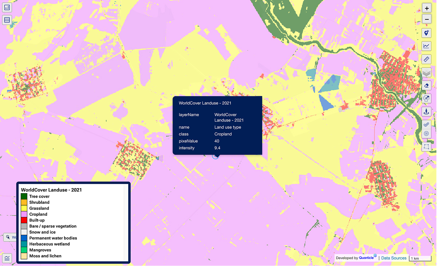
Task: Open the layers stack panel
Action: 426,72
